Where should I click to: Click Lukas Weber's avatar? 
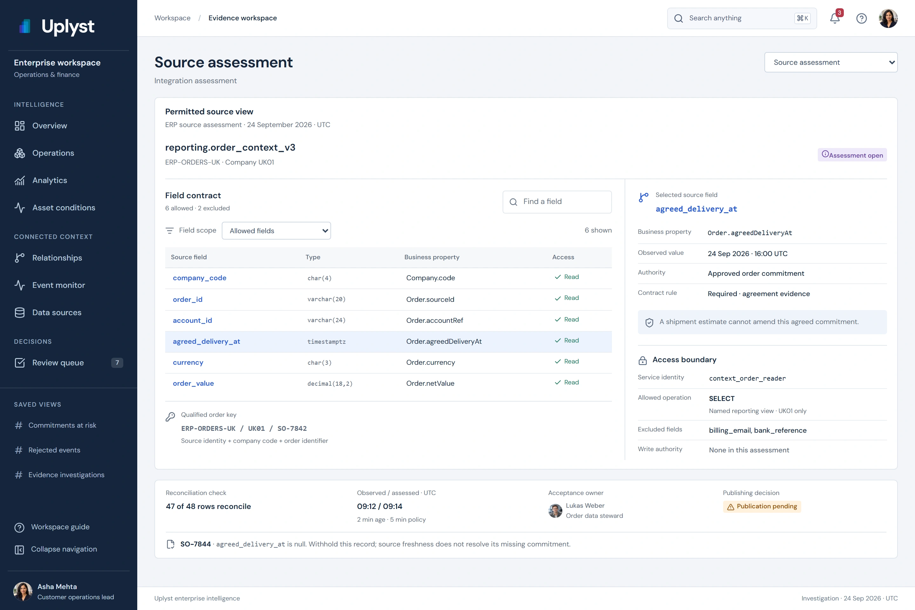[555, 511]
